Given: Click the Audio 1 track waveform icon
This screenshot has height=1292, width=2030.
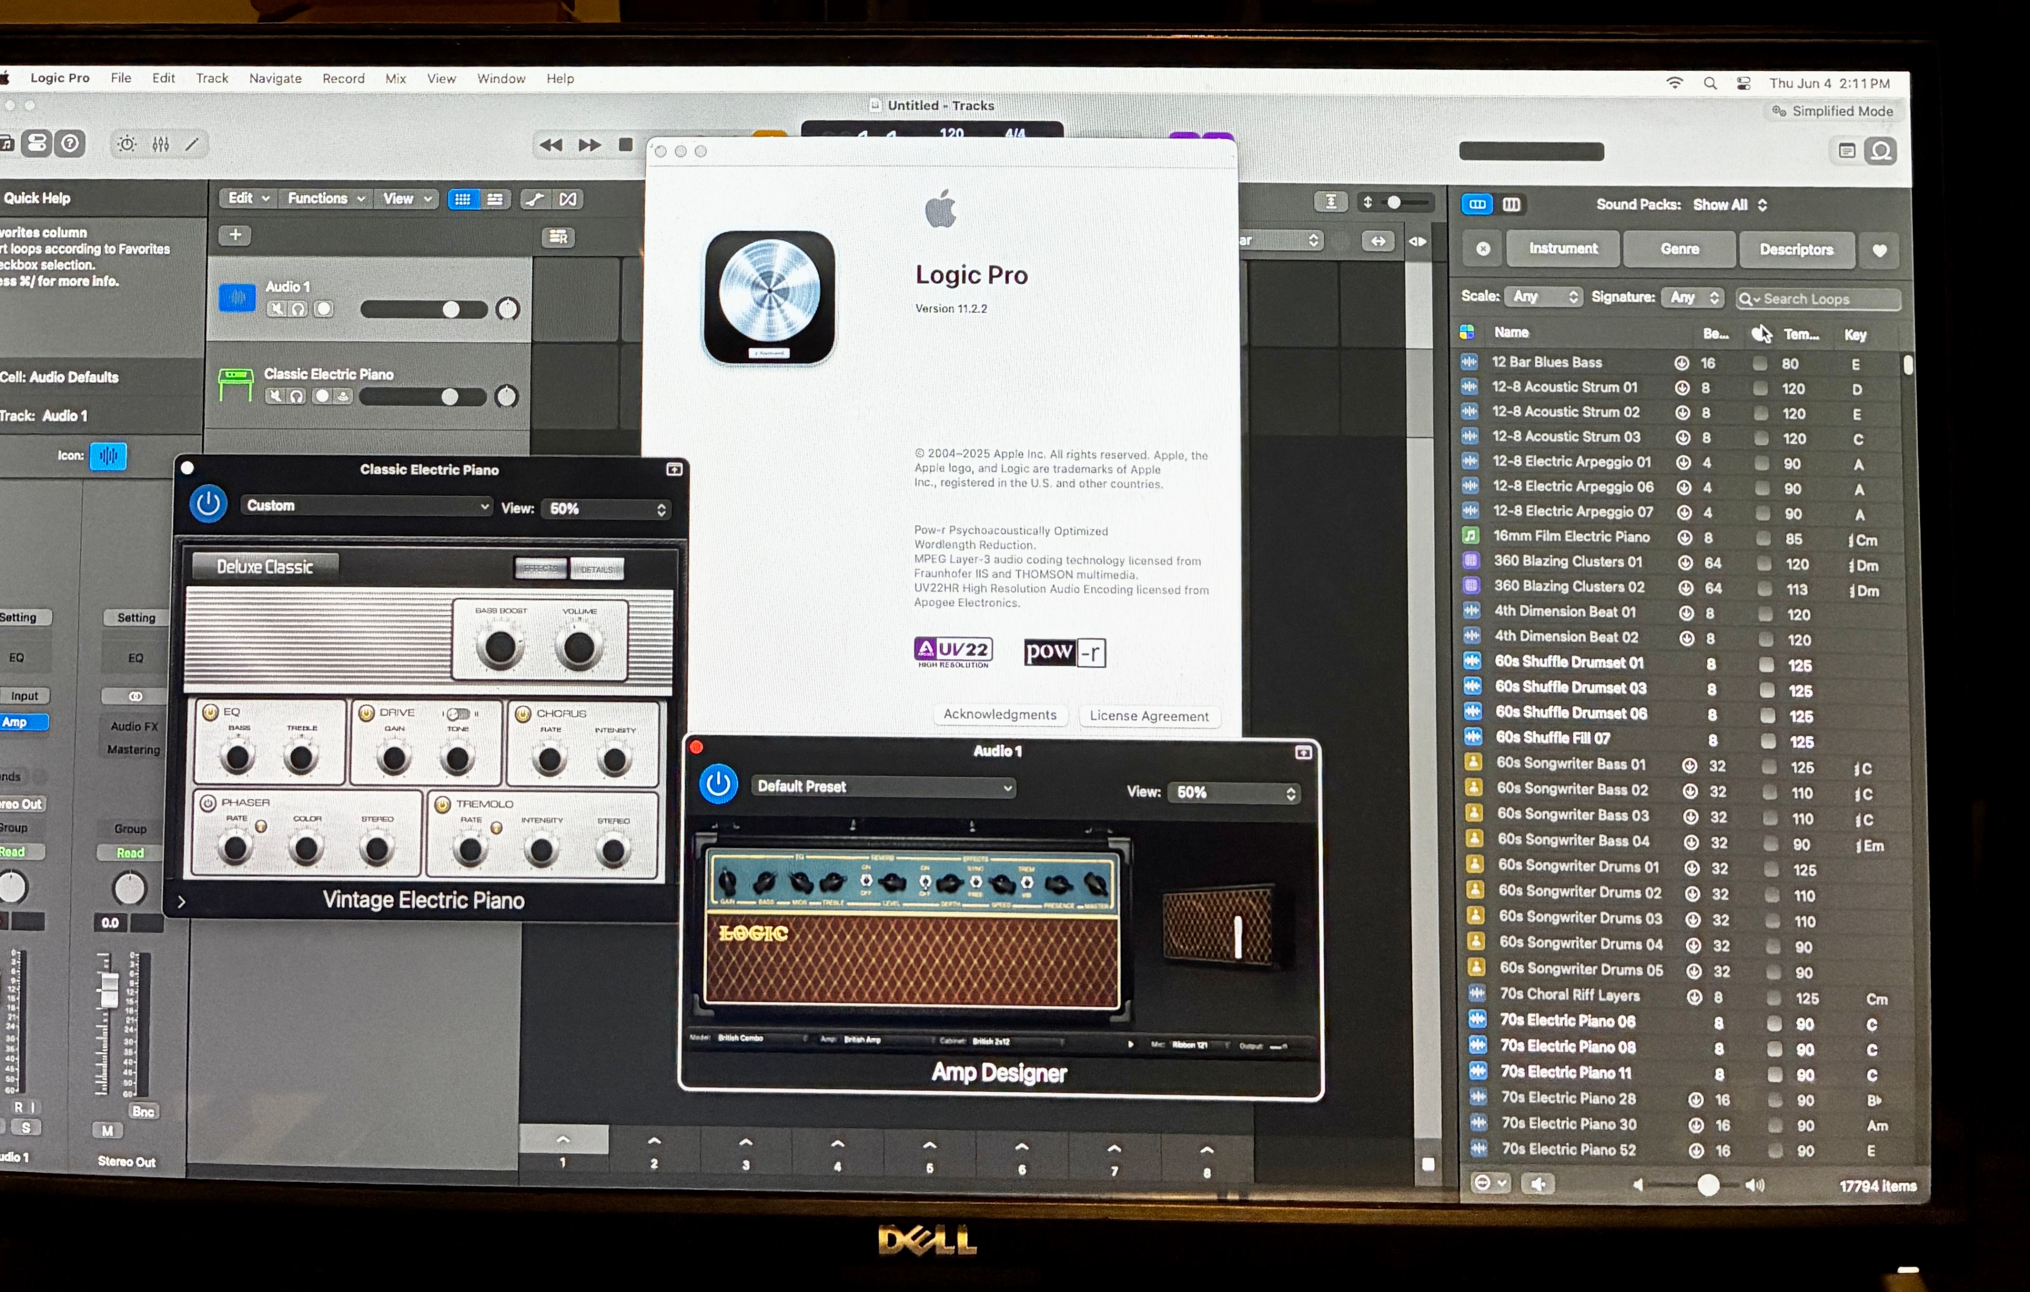Looking at the screenshot, I should pyautogui.click(x=237, y=297).
